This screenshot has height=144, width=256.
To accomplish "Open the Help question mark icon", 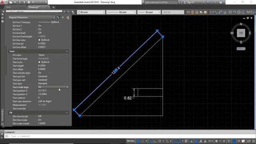I will point(221,2).
